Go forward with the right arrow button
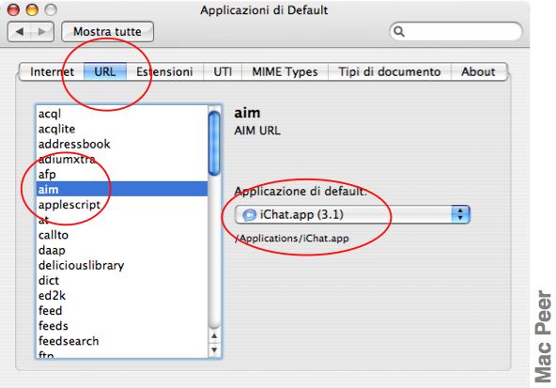This screenshot has width=556, height=388. point(42,32)
